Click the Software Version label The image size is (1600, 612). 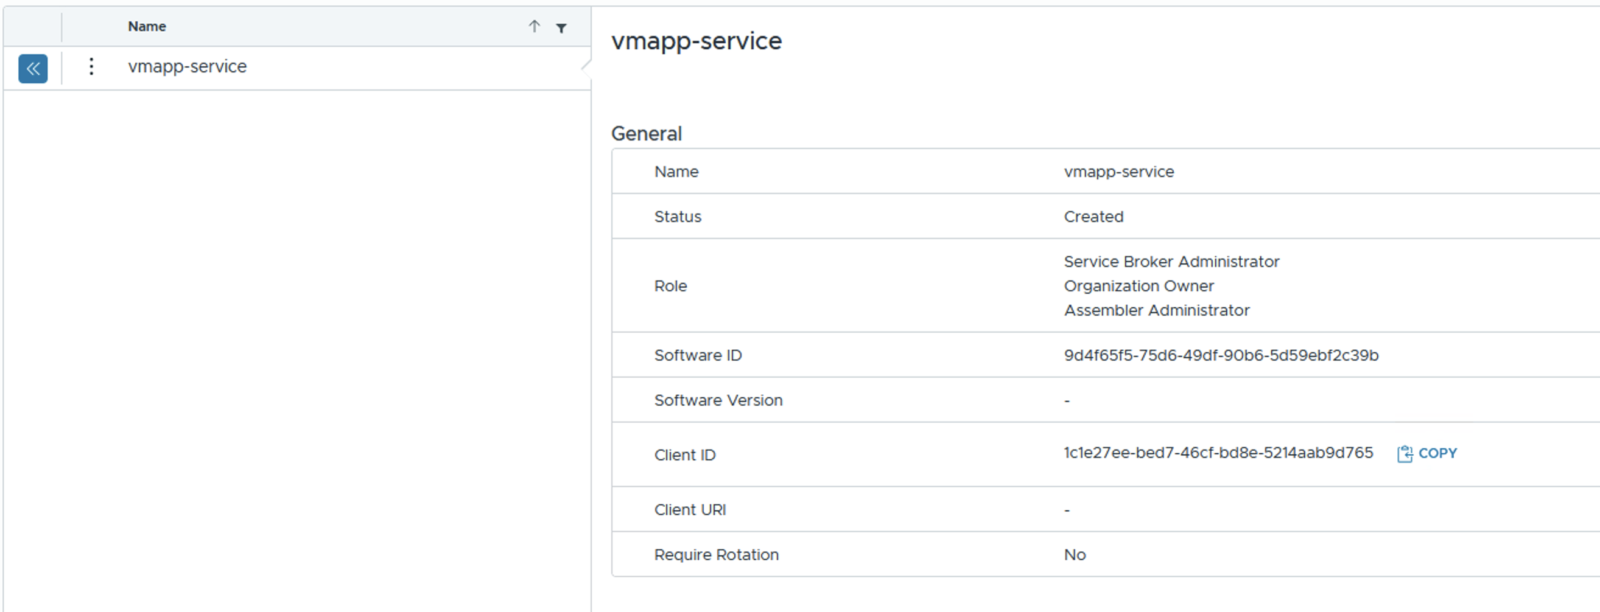coord(718,400)
